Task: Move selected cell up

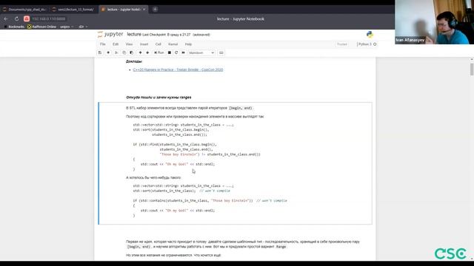Action: tap(140, 52)
